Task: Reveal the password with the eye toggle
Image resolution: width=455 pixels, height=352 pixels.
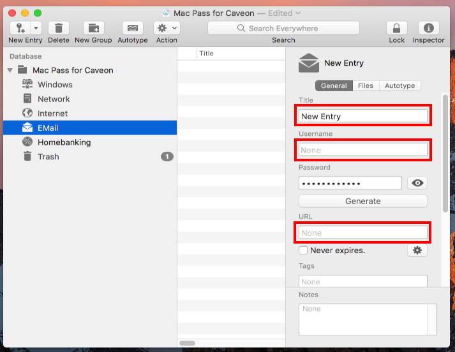Action: [x=417, y=183]
